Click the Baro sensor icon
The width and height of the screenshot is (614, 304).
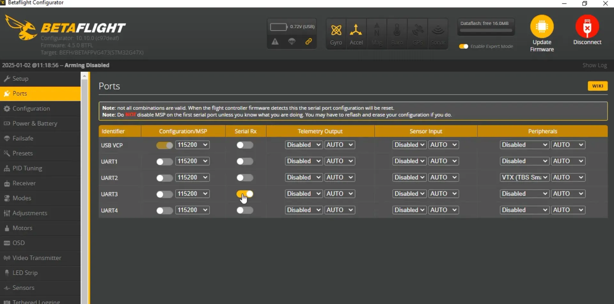tap(397, 30)
